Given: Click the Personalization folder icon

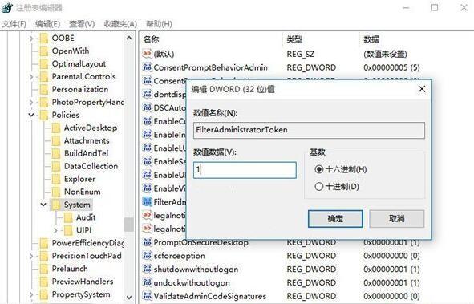Looking at the screenshot, I should [x=44, y=90].
